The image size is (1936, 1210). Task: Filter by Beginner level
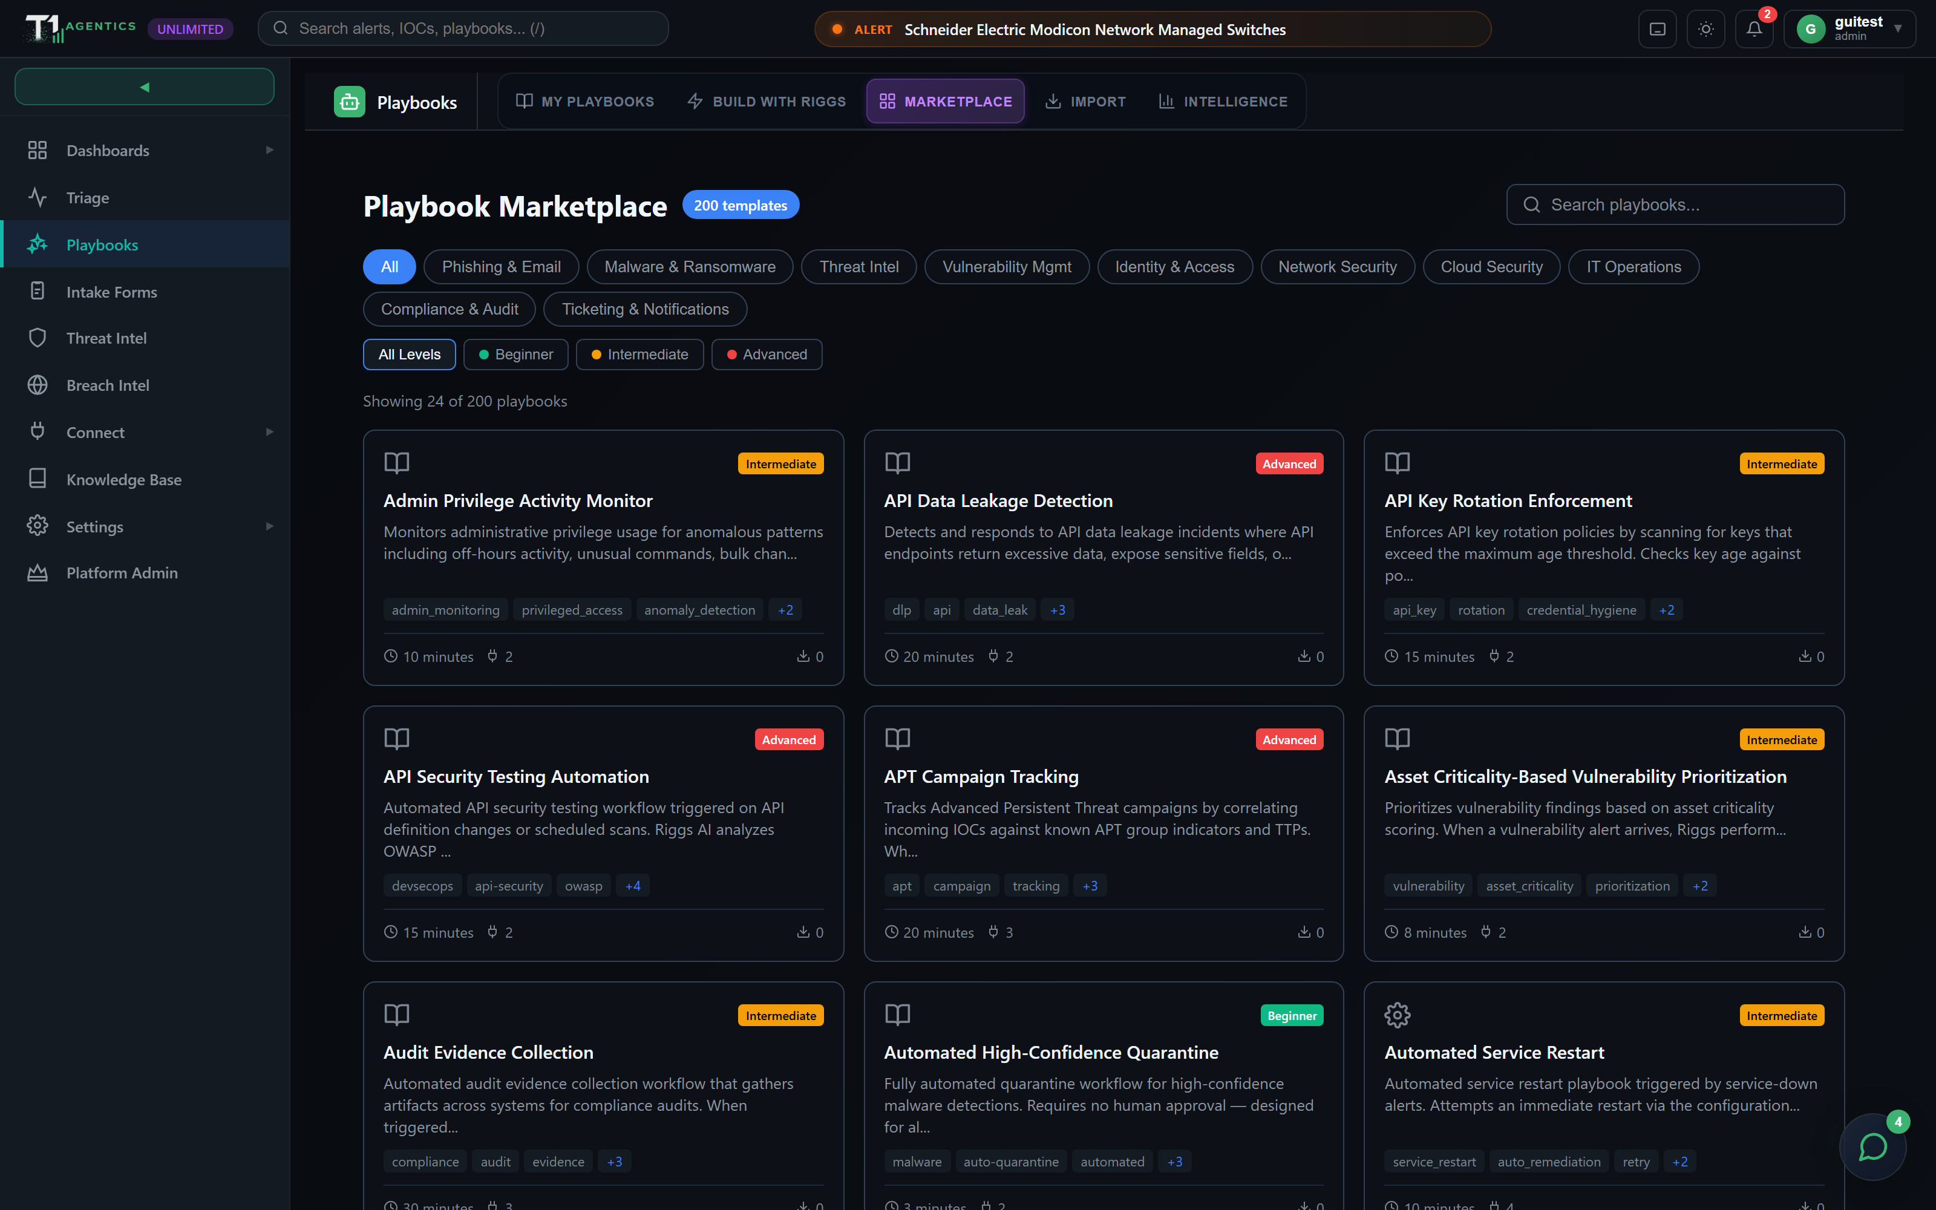(516, 355)
